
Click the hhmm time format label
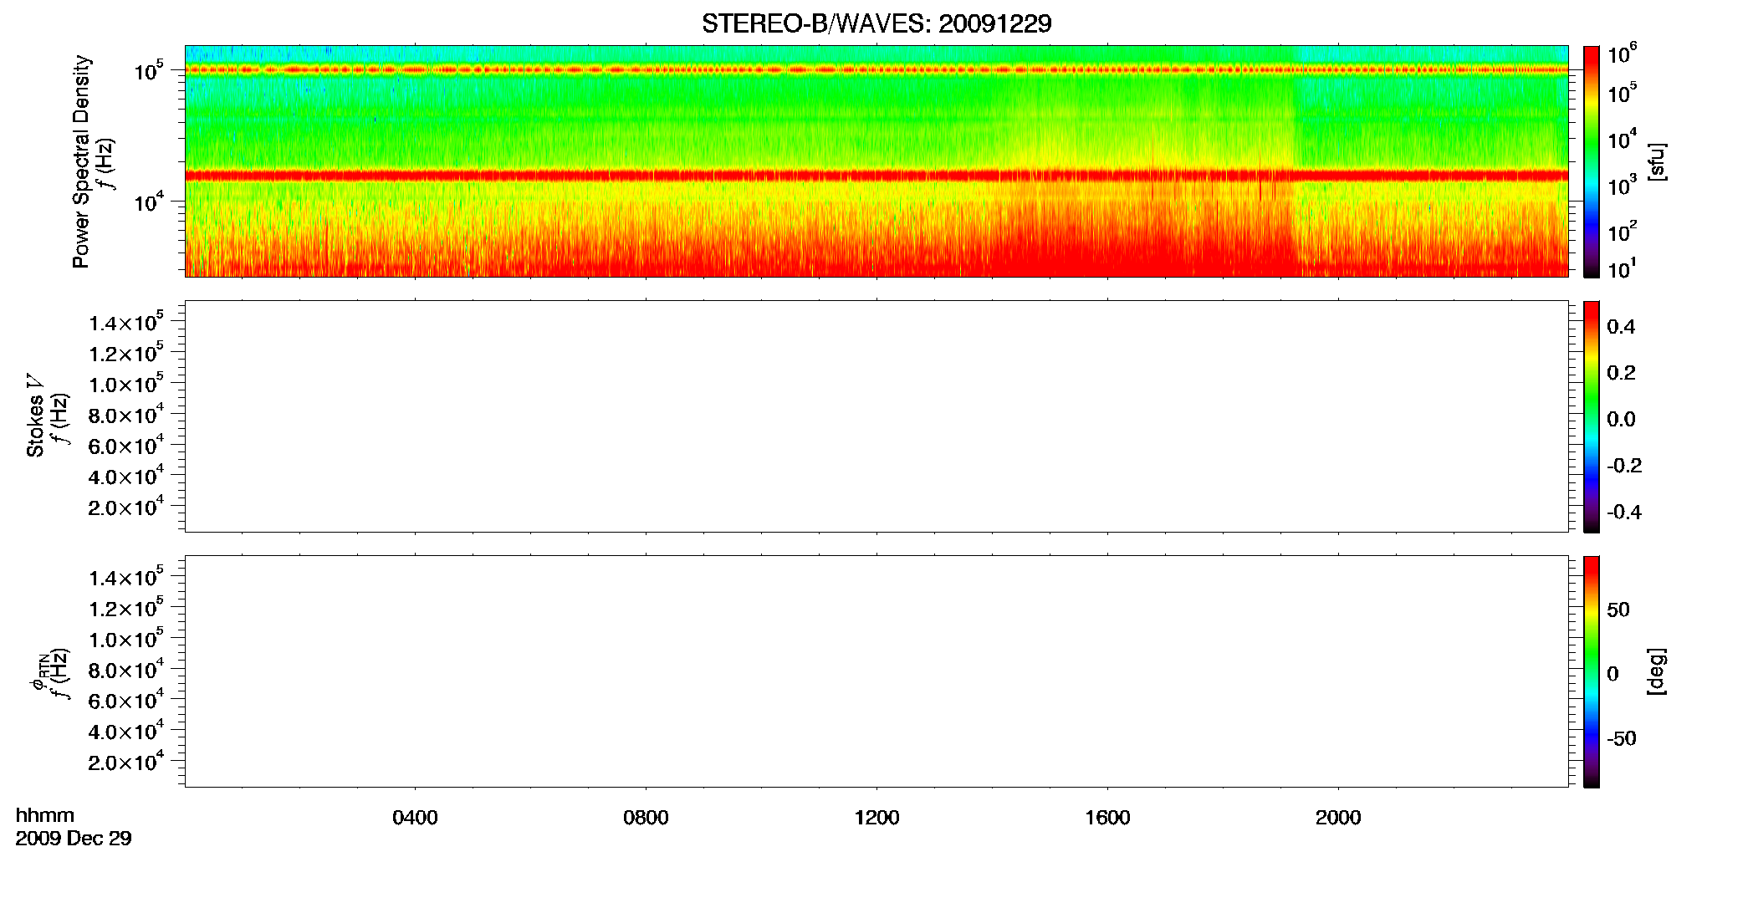tap(45, 816)
